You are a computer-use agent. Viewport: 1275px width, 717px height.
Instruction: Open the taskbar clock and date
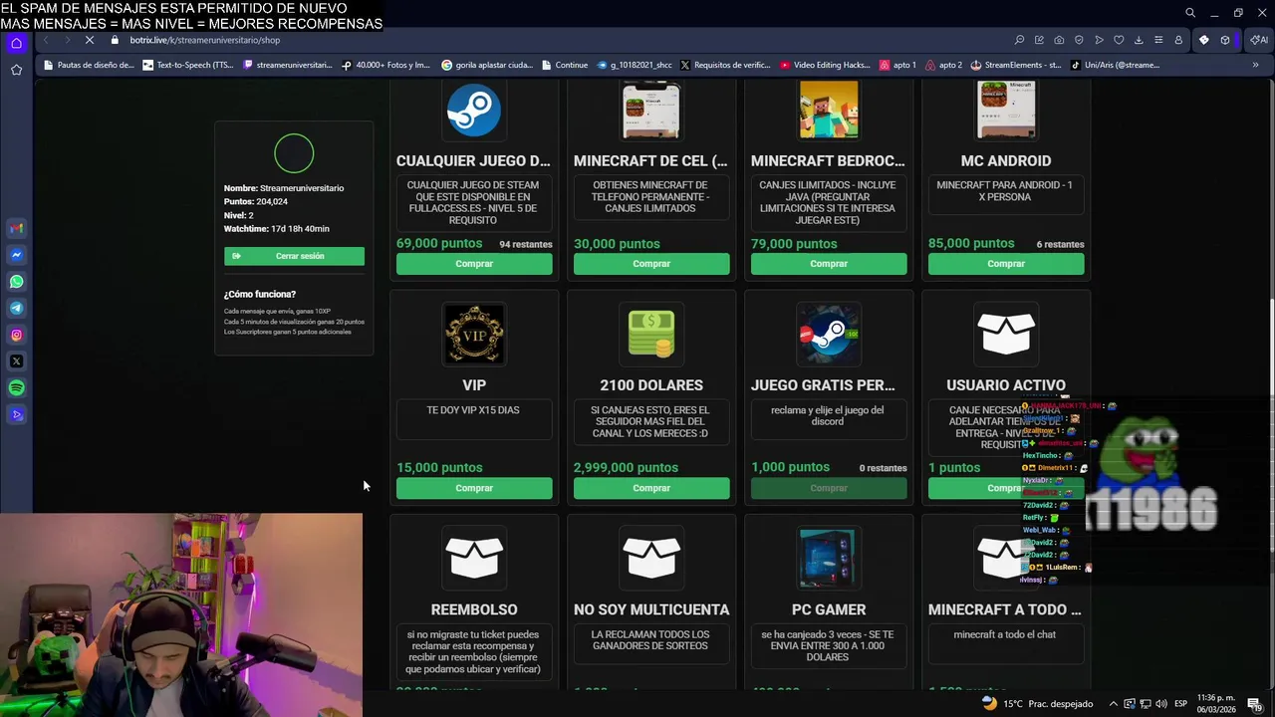tap(1215, 704)
